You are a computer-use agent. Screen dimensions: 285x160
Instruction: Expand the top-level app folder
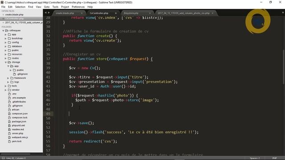pyautogui.click(x=6, y=35)
